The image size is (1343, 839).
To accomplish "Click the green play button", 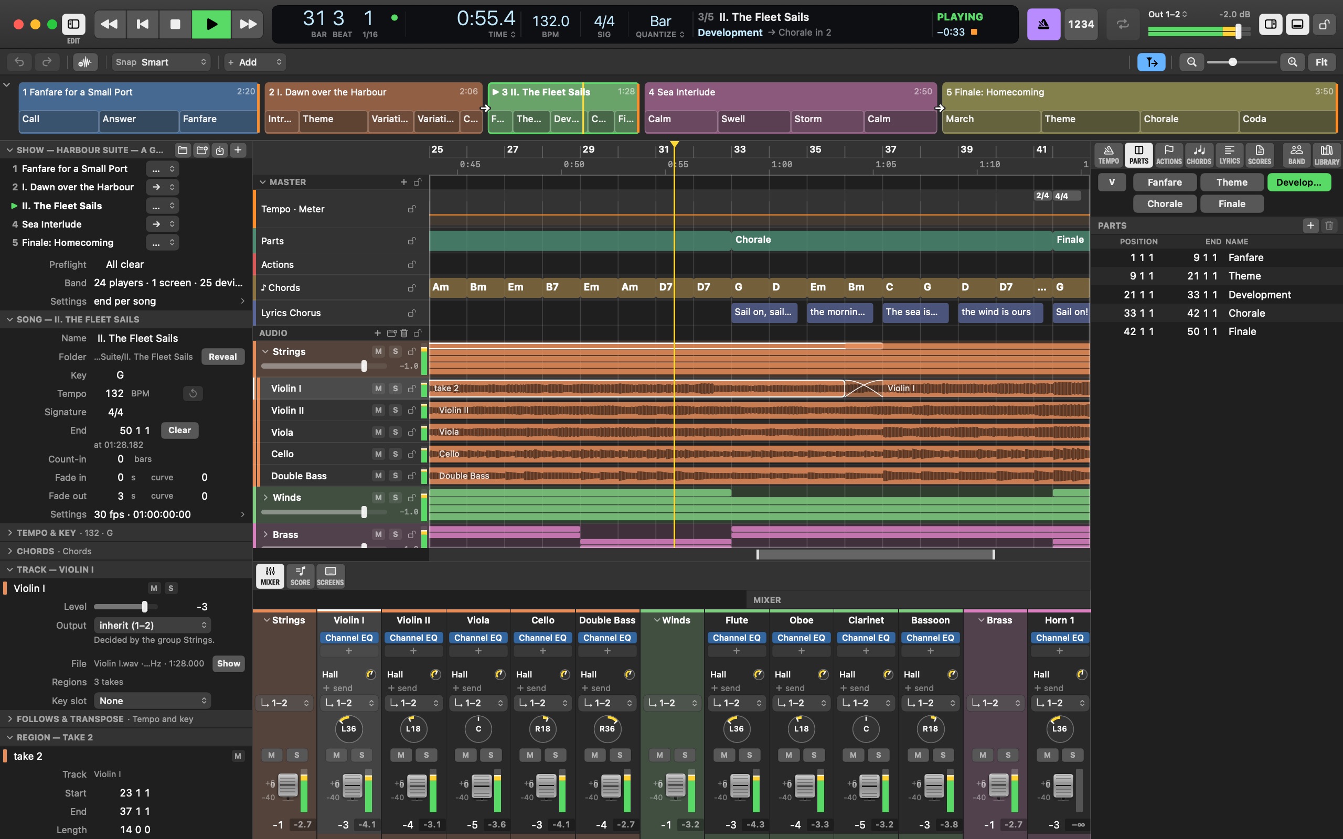I will click(x=211, y=24).
